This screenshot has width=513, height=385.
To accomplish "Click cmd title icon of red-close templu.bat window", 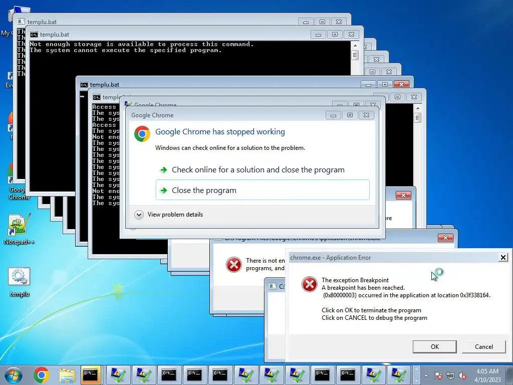I will (x=84, y=84).
